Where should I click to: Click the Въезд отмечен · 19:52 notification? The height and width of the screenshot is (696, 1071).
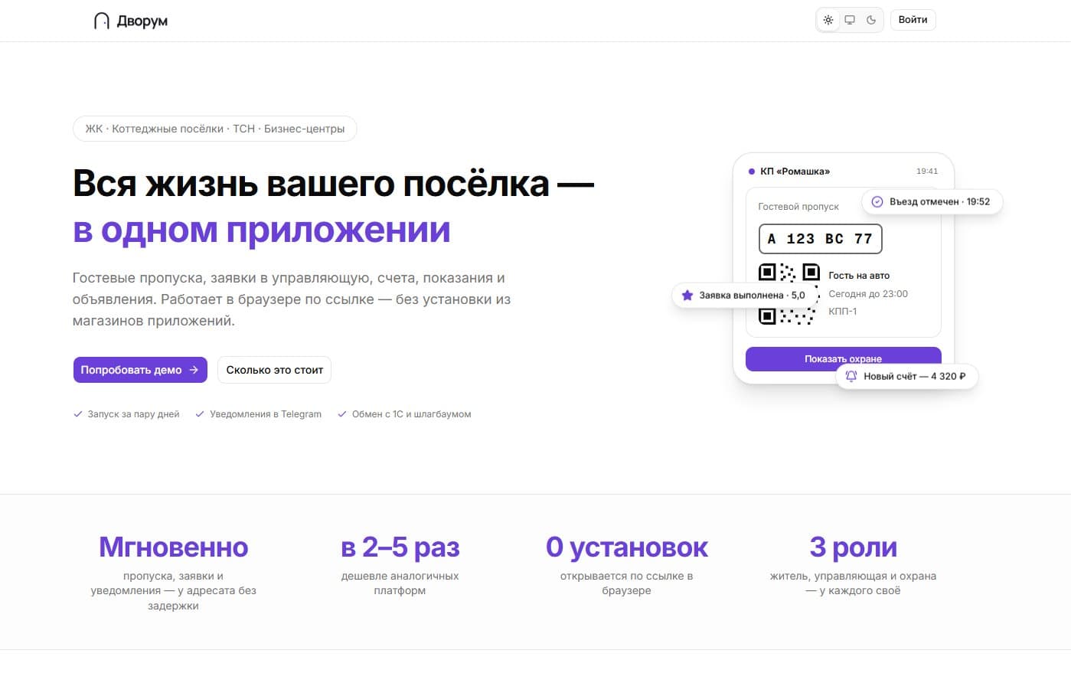[x=932, y=202]
